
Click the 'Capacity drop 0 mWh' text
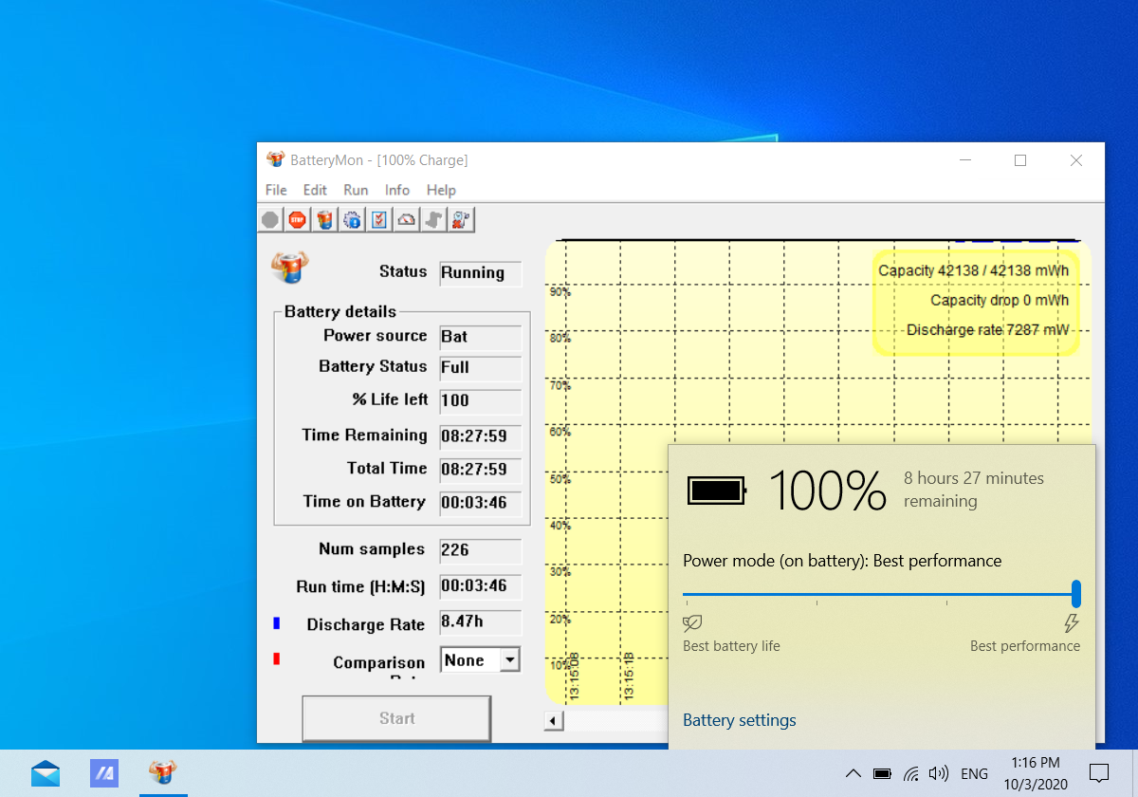(999, 300)
